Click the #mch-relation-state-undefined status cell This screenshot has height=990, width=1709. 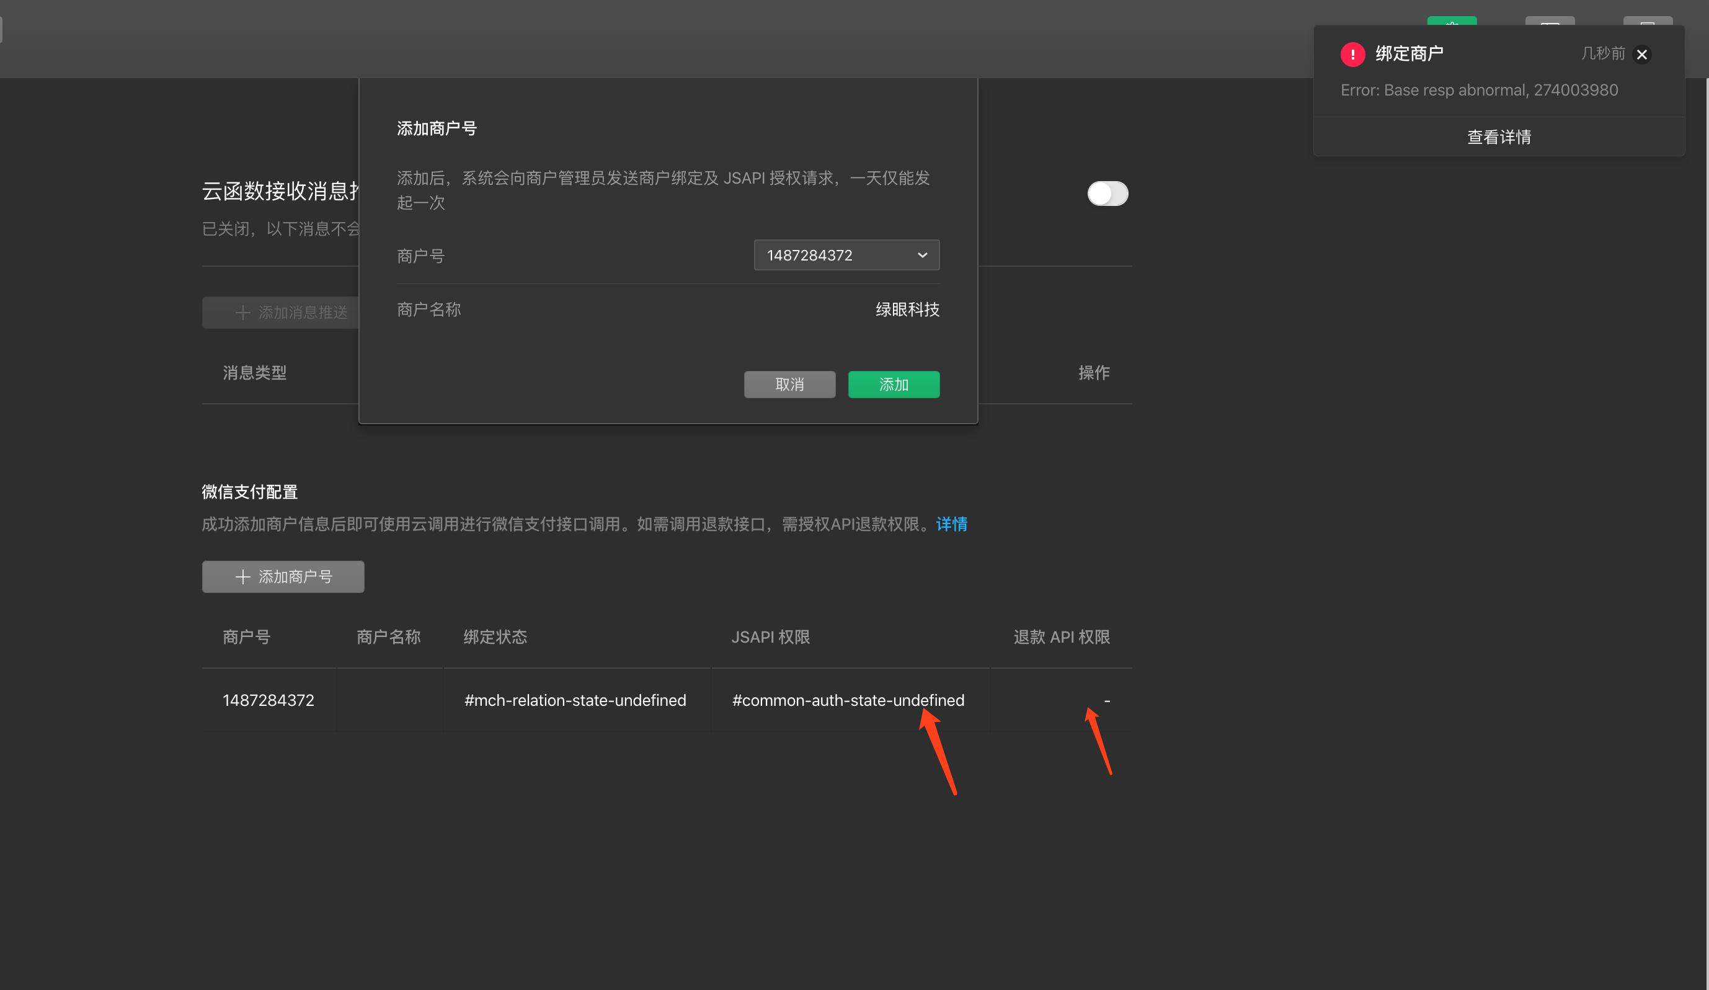575,700
